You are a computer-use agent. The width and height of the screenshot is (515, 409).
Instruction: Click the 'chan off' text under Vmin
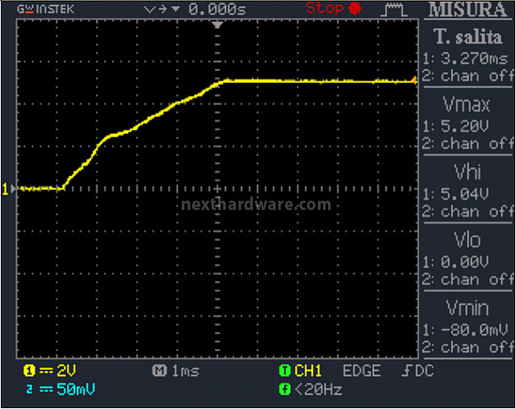[x=477, y=347]
